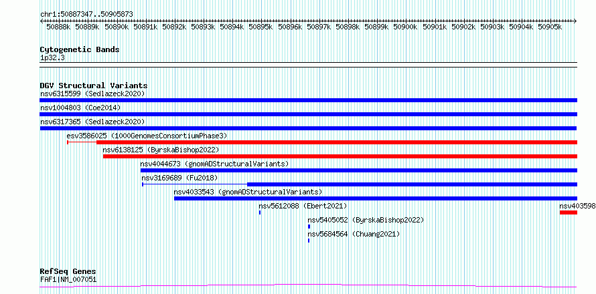Screen dimensions: 596x294
Task: Click the 50888k ruler tick label
Action: [x=58, y=27]
